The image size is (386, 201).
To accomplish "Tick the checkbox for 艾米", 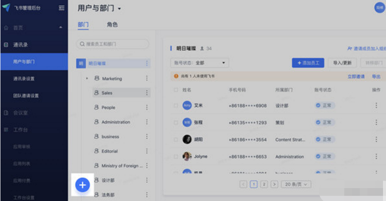I will [176, 105].
